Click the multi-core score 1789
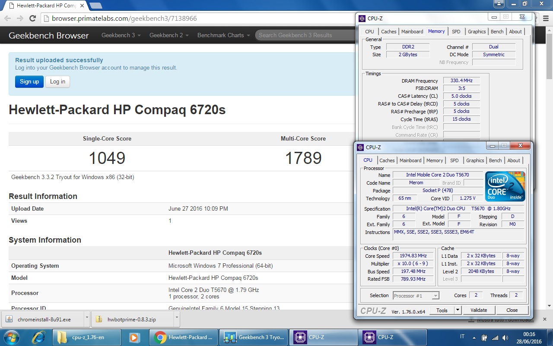The width and height of the screenshot is (553, 346). pyautogui.click(x=303, y=158)
